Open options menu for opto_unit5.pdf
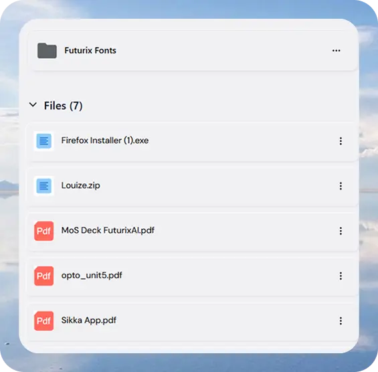 pyautogui.click(x=341, y=276)
